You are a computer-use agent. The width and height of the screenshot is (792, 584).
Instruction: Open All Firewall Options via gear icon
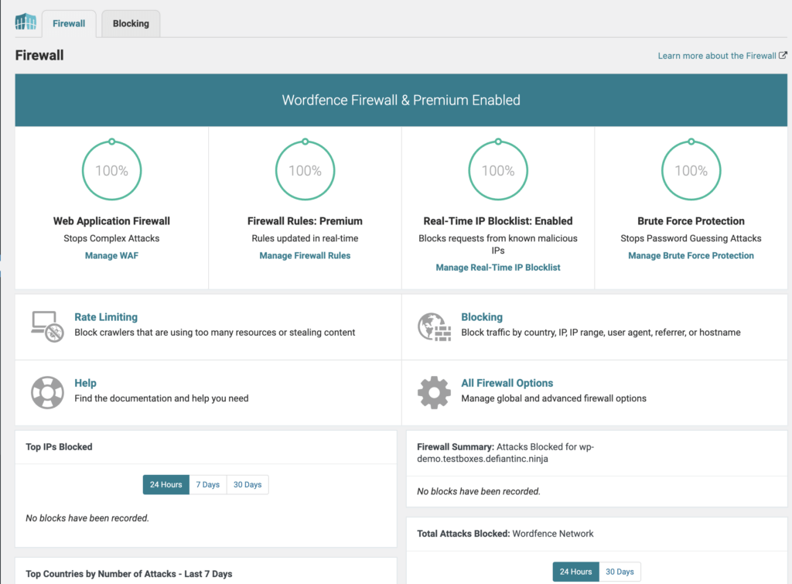(434, 392)
